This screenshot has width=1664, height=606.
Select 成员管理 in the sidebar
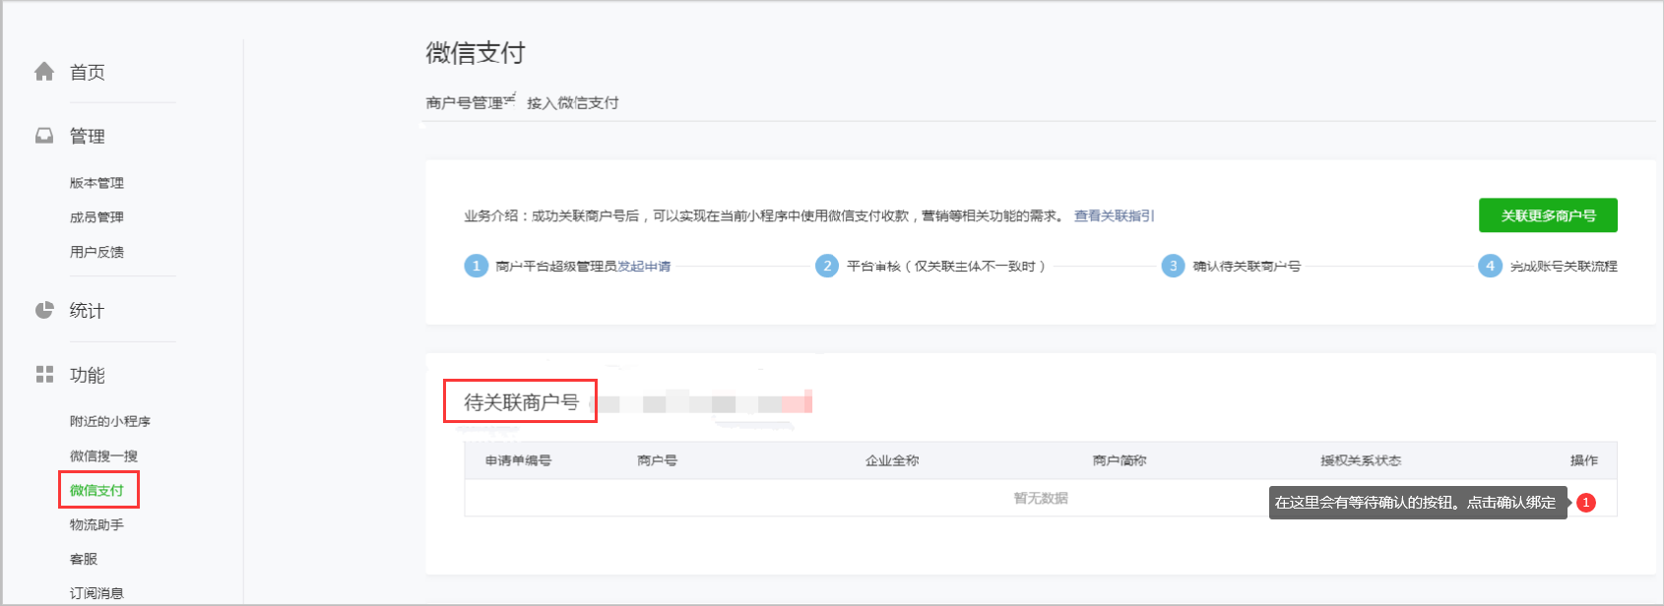pos(96,217)
